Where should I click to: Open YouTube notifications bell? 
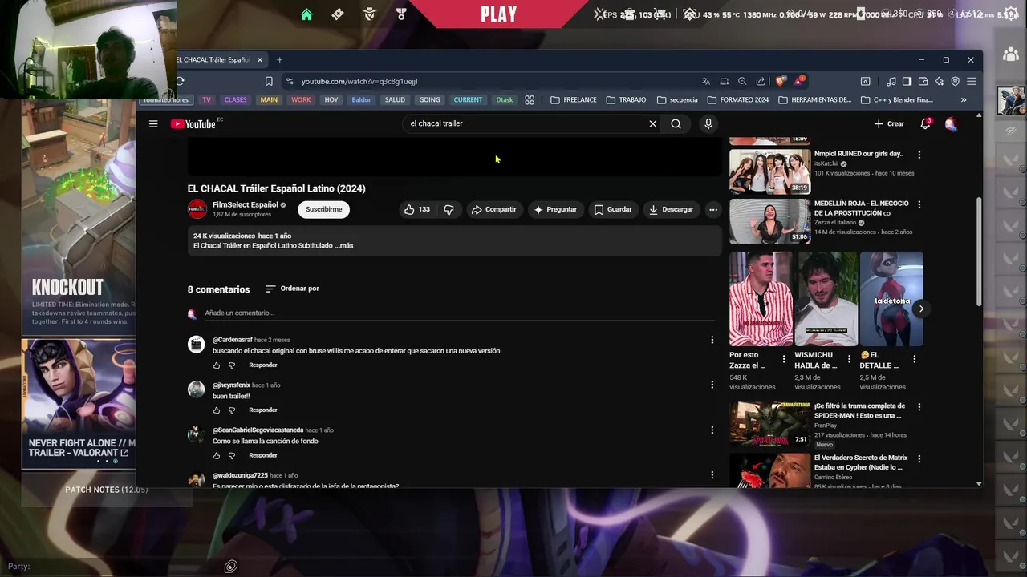(x=926, y=124)
